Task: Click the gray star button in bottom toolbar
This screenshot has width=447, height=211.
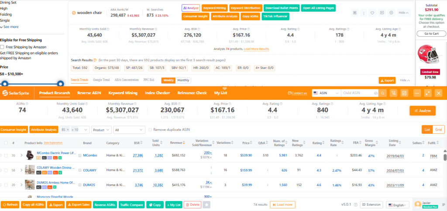Action: [x=206, y=204]
